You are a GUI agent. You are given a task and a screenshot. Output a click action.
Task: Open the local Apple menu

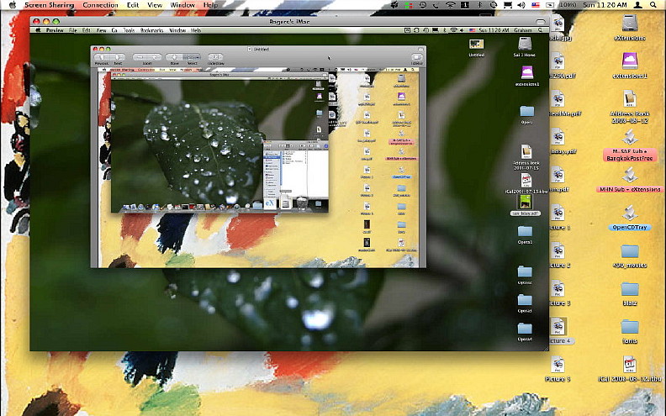[13, 5]
